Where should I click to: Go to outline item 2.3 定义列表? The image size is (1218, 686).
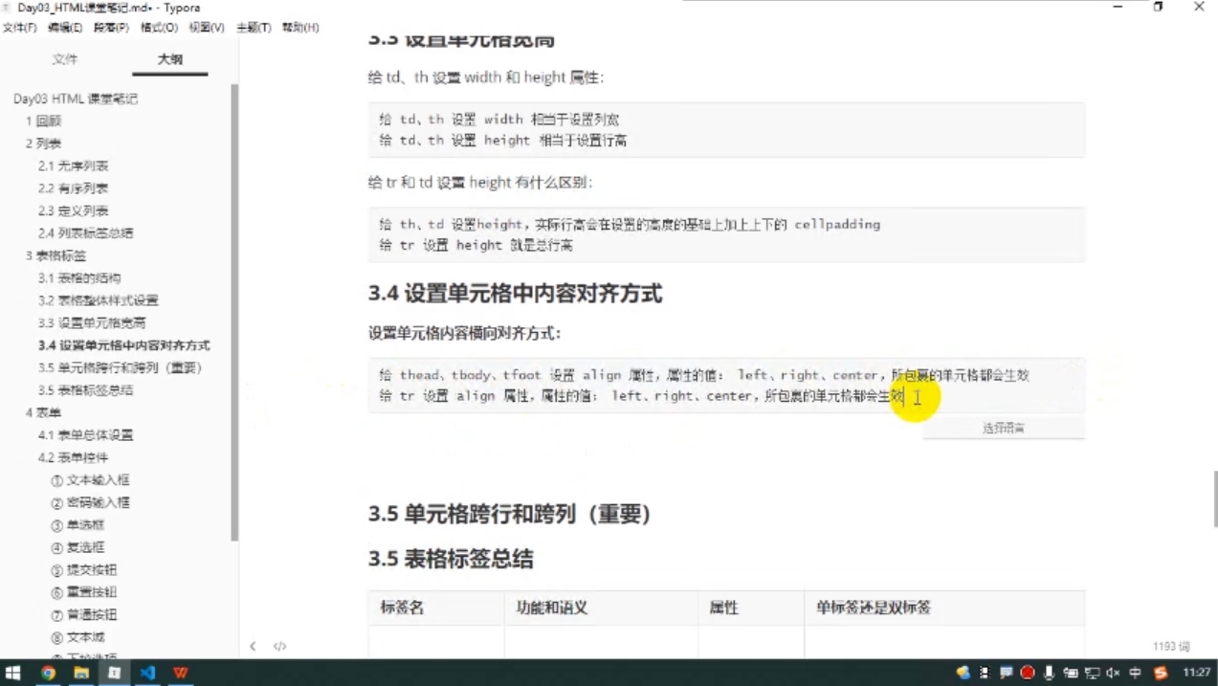73,210
